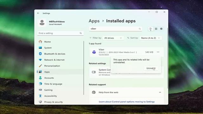
Task: Click the Related settings heading
Action: click(97, 63)
